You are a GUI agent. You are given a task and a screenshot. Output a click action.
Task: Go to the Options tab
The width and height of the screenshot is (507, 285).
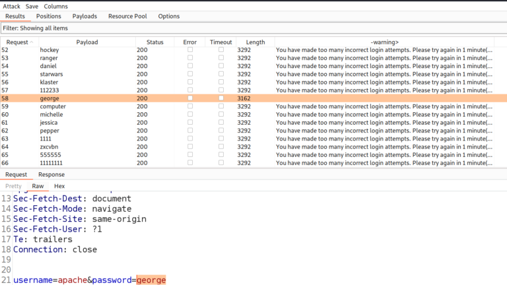pos(168,16)
